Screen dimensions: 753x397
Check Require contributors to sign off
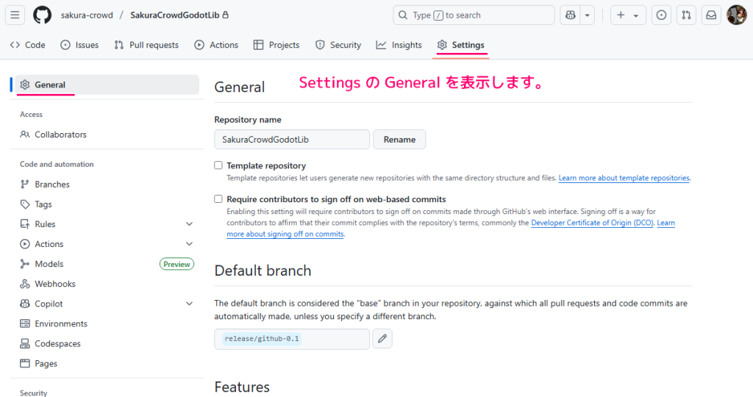coord(218,198)
